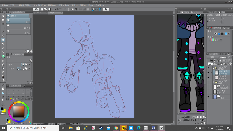The image size is (233, 131).
Task: Toggle Snap to ruler icon
Action: (93, 9)
